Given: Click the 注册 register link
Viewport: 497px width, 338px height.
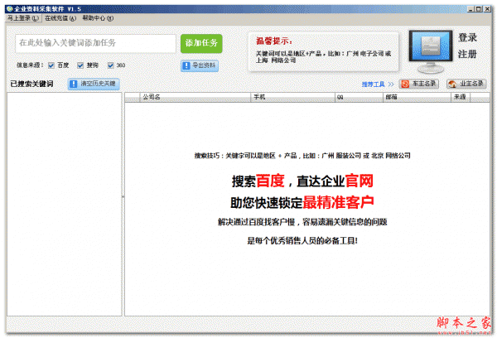Looking at the screenshot, I should point(467,54).
